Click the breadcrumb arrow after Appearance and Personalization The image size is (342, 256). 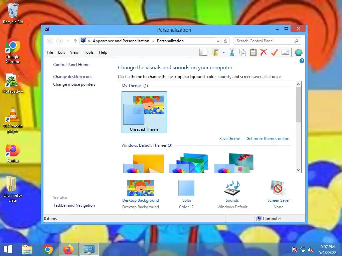point(153,41)
